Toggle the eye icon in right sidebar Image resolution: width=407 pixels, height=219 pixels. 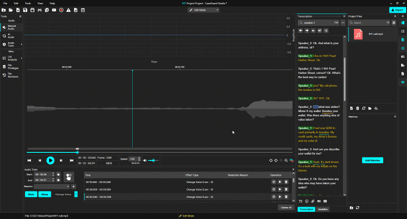pyautogui.click(x=403, y=82)
